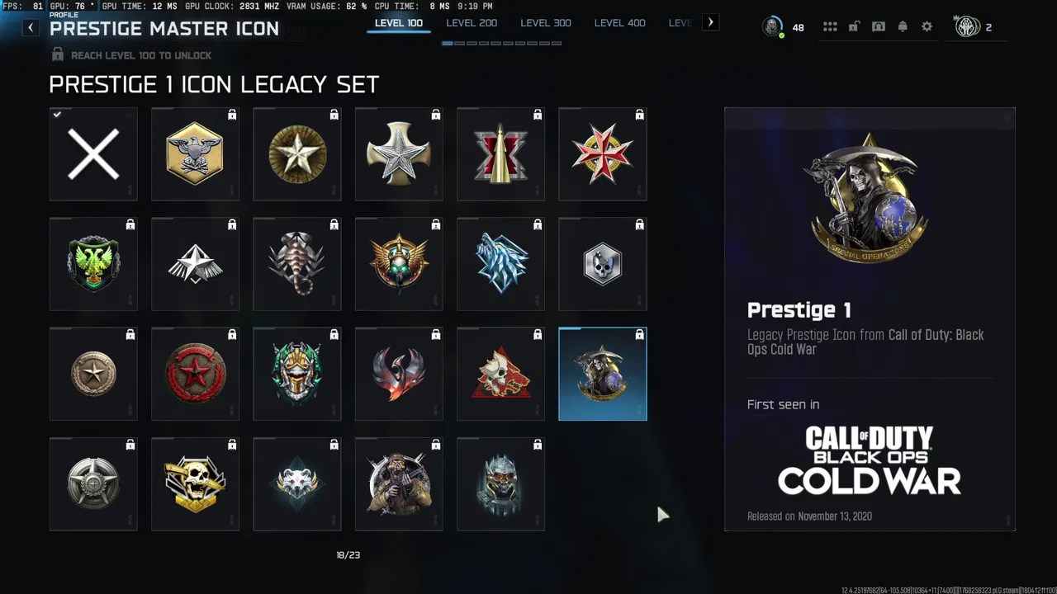Viewport: 1057px width, 594px height.
Task: Select the gas mask soldier icon
Action: click(399, 484)
